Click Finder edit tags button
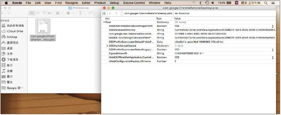This screenshot has height=115, width=281. [91, 13]
